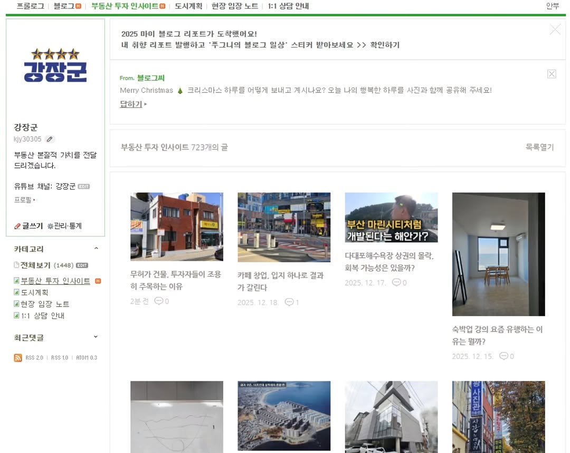570x453 pixels.
Task: Switch to 도시계획 top menu tab
Action: pos(188,6)
